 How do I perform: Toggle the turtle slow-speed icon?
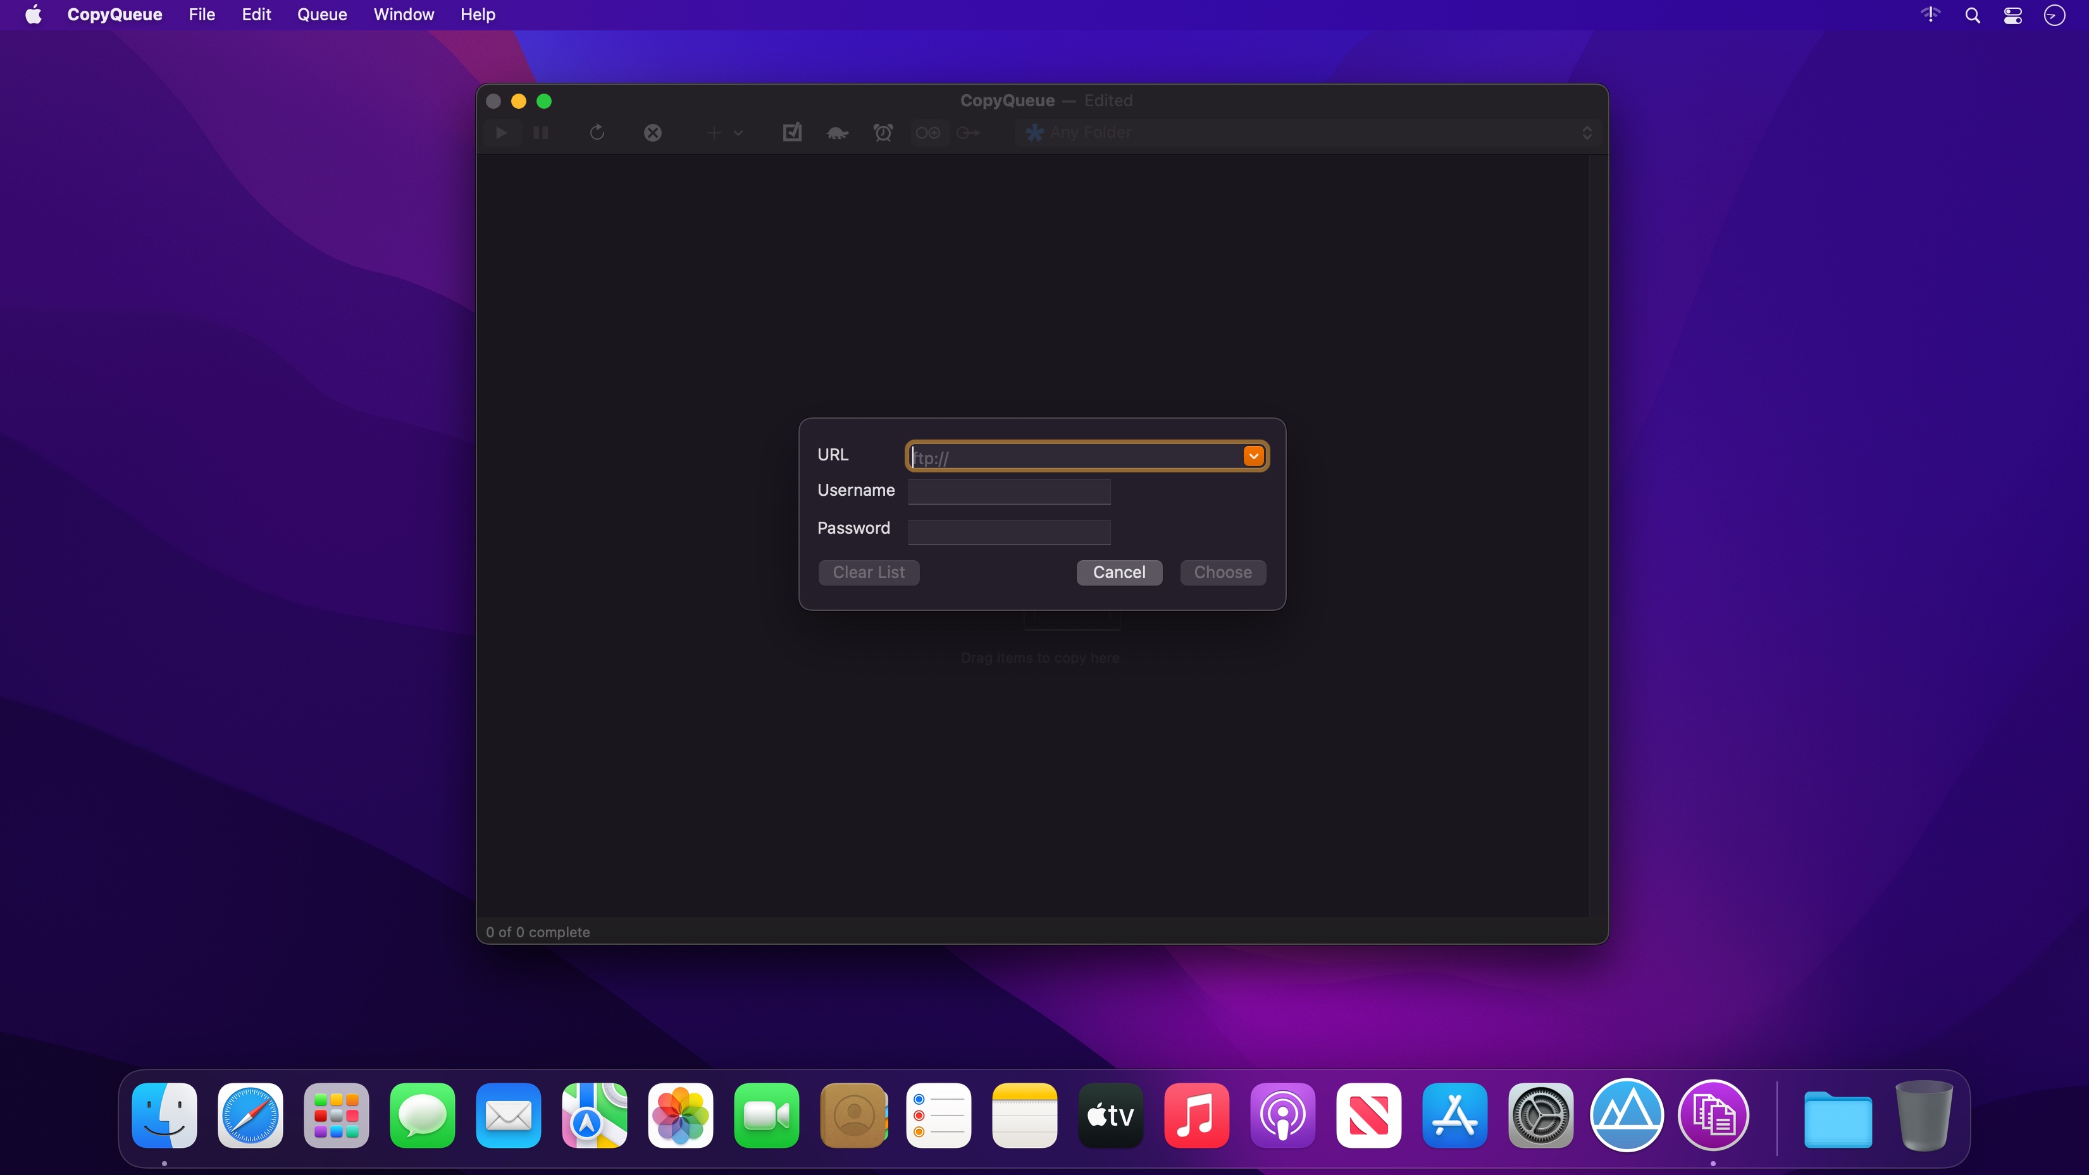837,132
